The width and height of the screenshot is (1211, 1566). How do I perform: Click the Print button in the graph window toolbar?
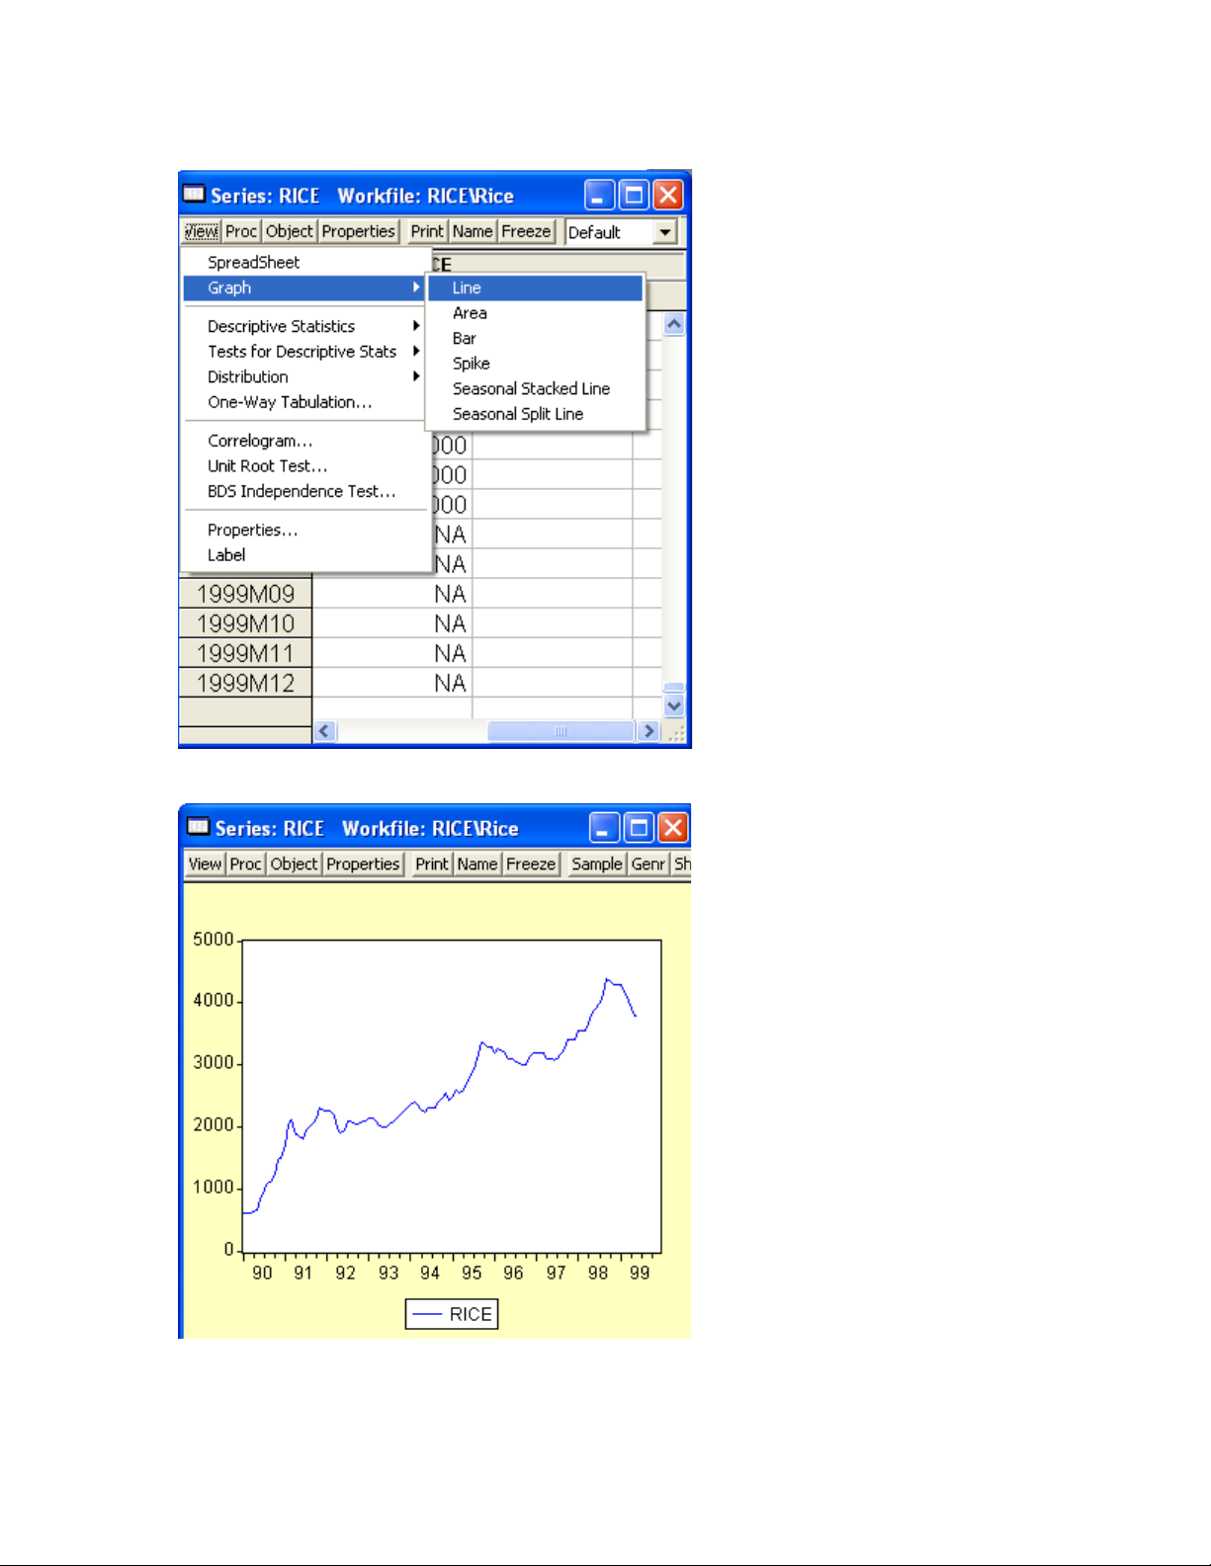pos(432,864)
